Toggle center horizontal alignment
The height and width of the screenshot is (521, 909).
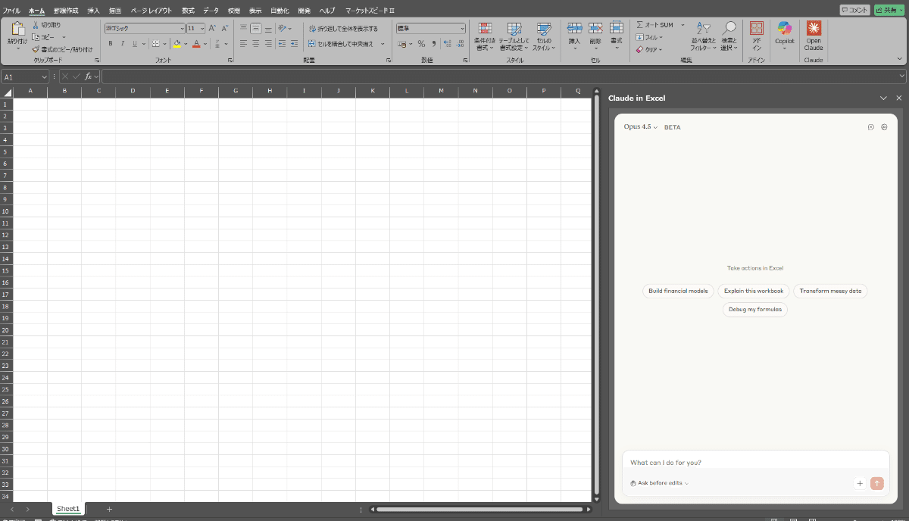pos(256,44)
